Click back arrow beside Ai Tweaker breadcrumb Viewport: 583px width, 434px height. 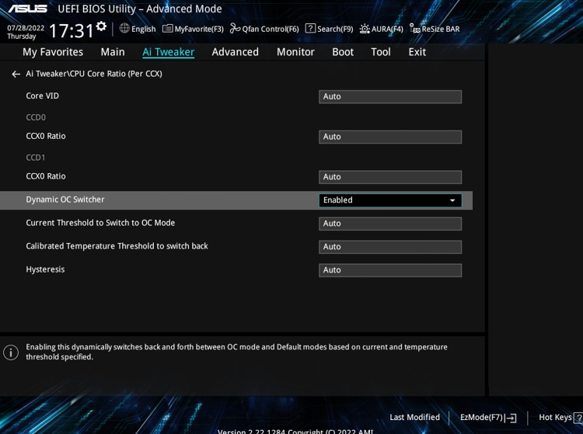coord(16,74)
